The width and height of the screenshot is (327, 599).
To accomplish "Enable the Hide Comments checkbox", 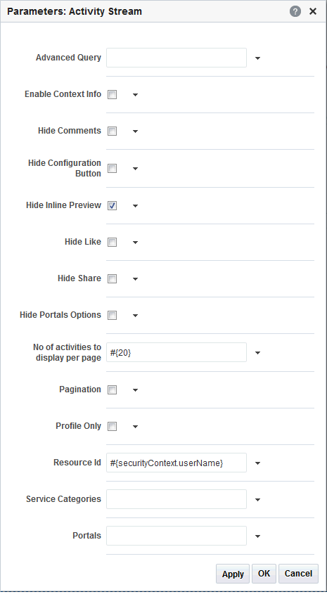I will [112, 131].
